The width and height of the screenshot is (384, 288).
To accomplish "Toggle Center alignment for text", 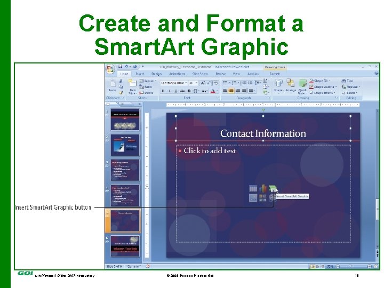I will (231, 91).
